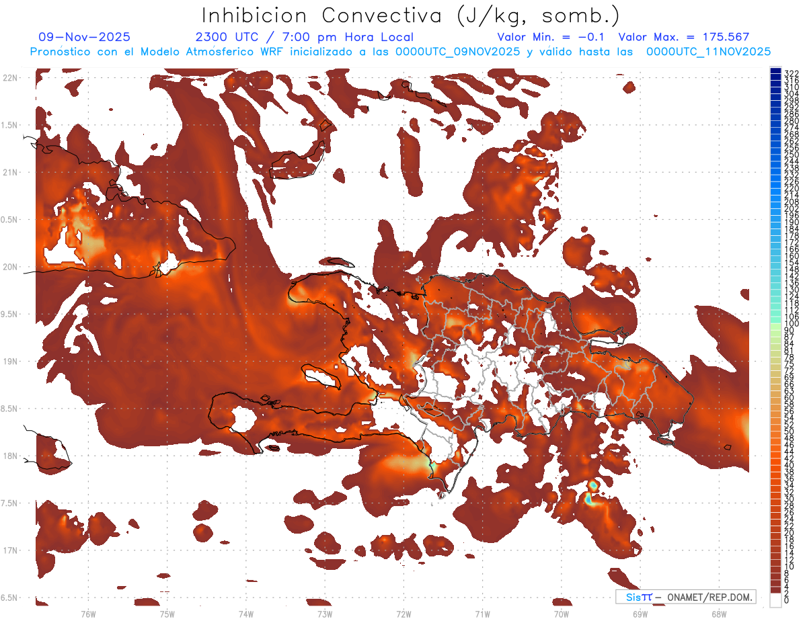Pick the pale green colorbar swatch beside 100
The image size is (807, 623).
[775, 327]
